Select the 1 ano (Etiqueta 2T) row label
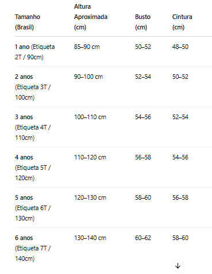 click(x=35, y=52)
